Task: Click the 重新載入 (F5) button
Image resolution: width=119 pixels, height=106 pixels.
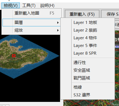Action: pyautogui.click(x=82, y=14)
